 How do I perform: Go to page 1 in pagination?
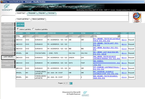pyautogui.click(x=67, y=83)
